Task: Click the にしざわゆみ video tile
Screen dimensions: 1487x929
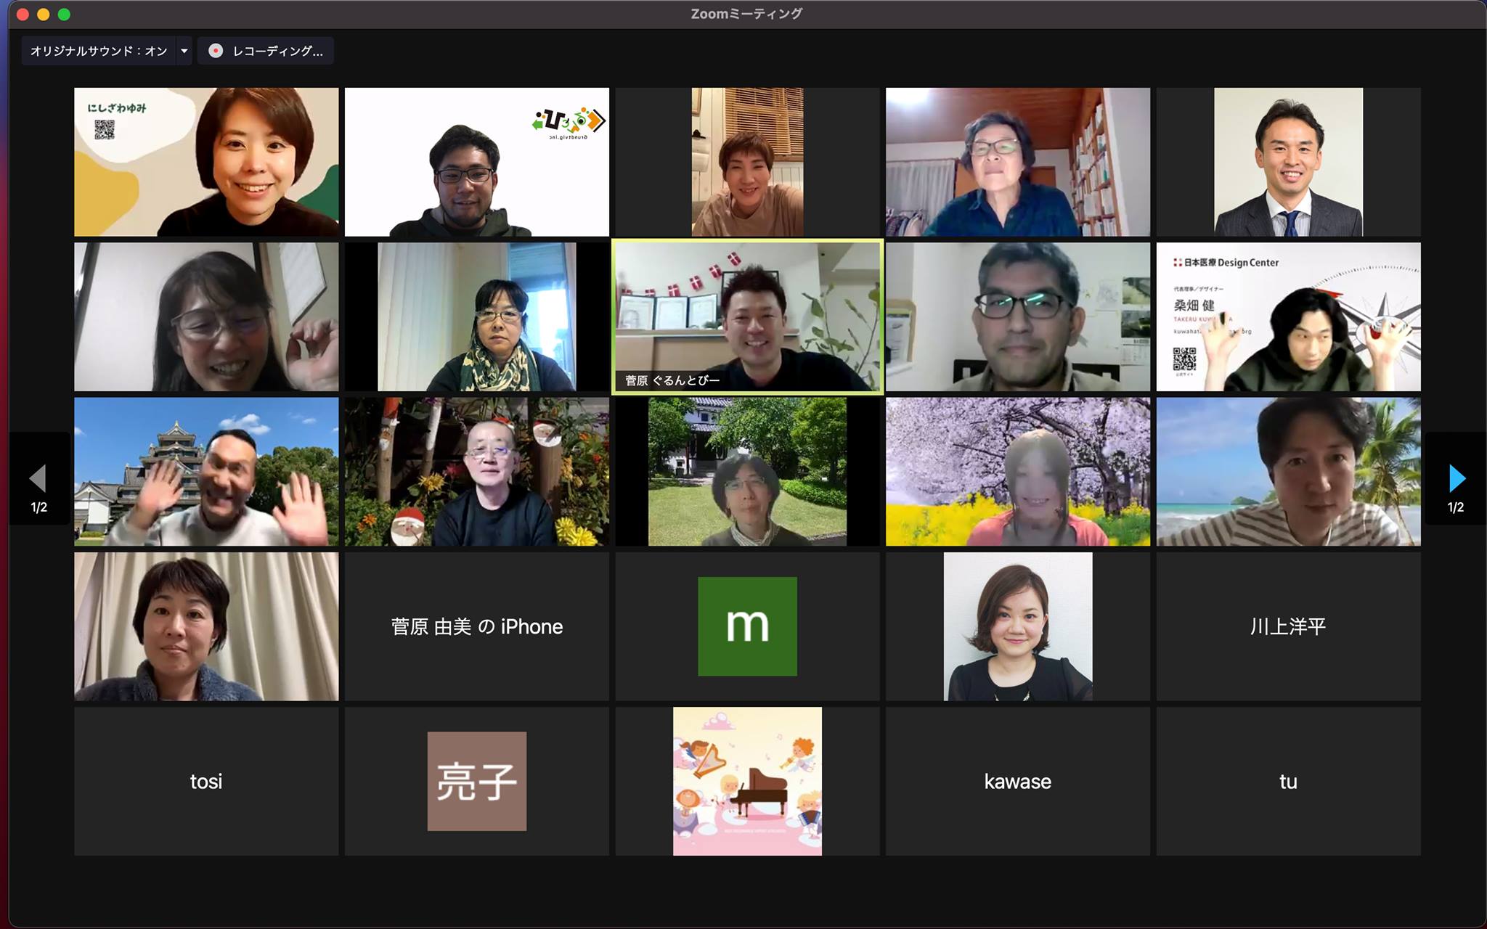Action: point(206,162)
